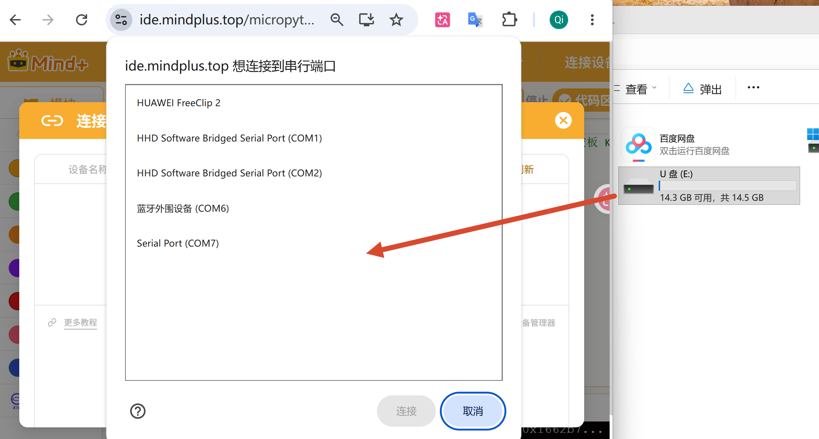Click install app icon in address bar
The width and height of the screenshot is (819, 439).
(366, 20)
